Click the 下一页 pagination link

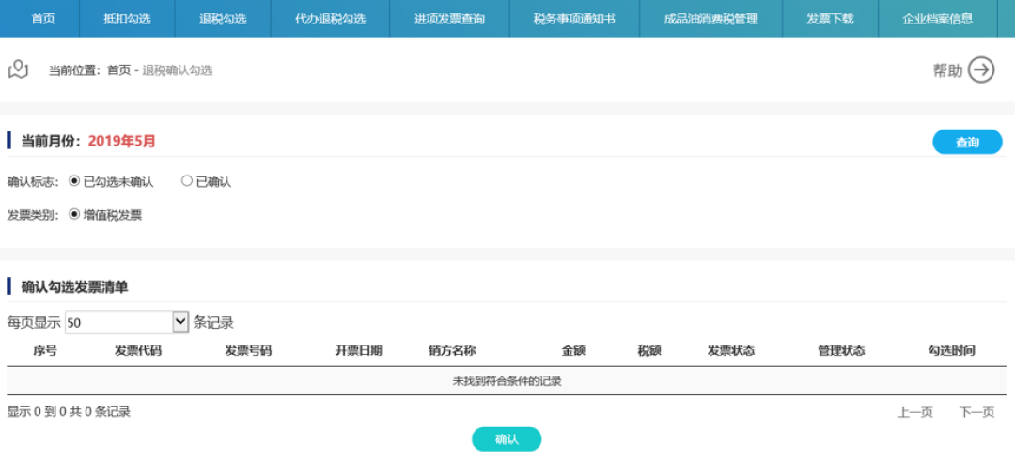click(976, 412)
